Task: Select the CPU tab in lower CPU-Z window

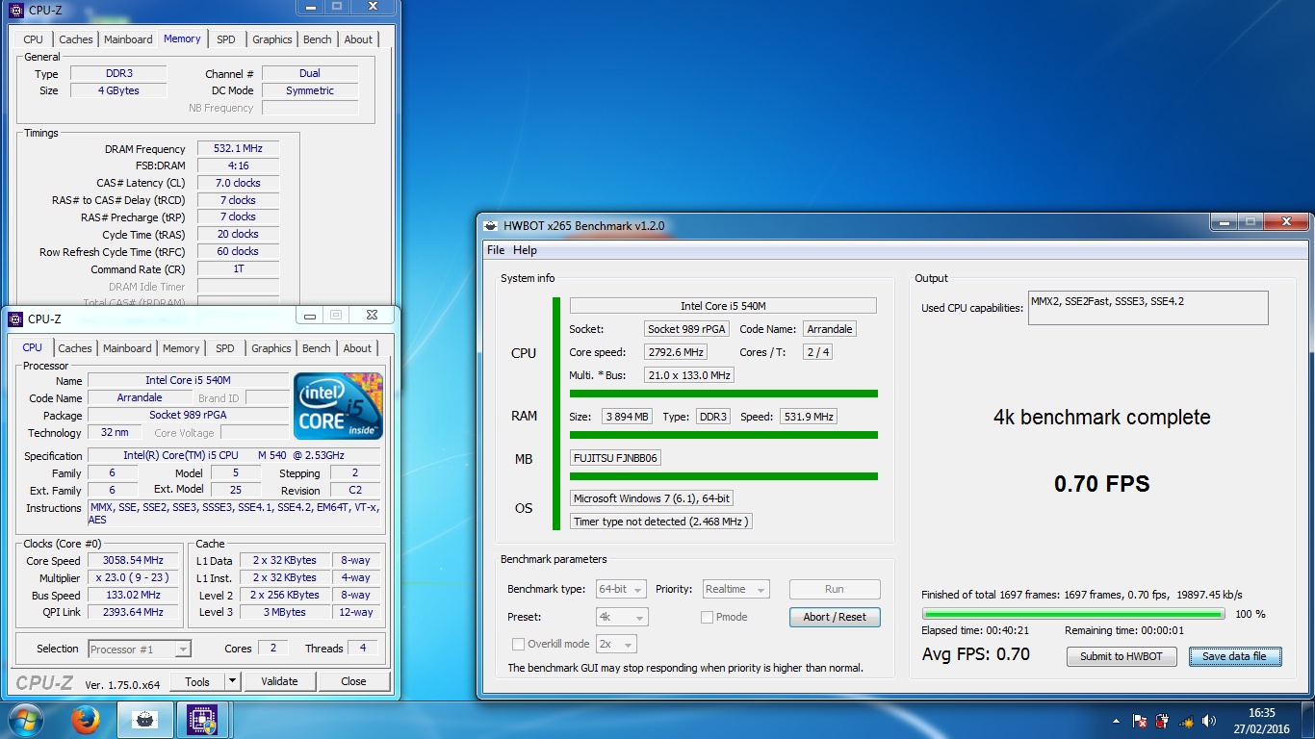Action: coord(33,347)
